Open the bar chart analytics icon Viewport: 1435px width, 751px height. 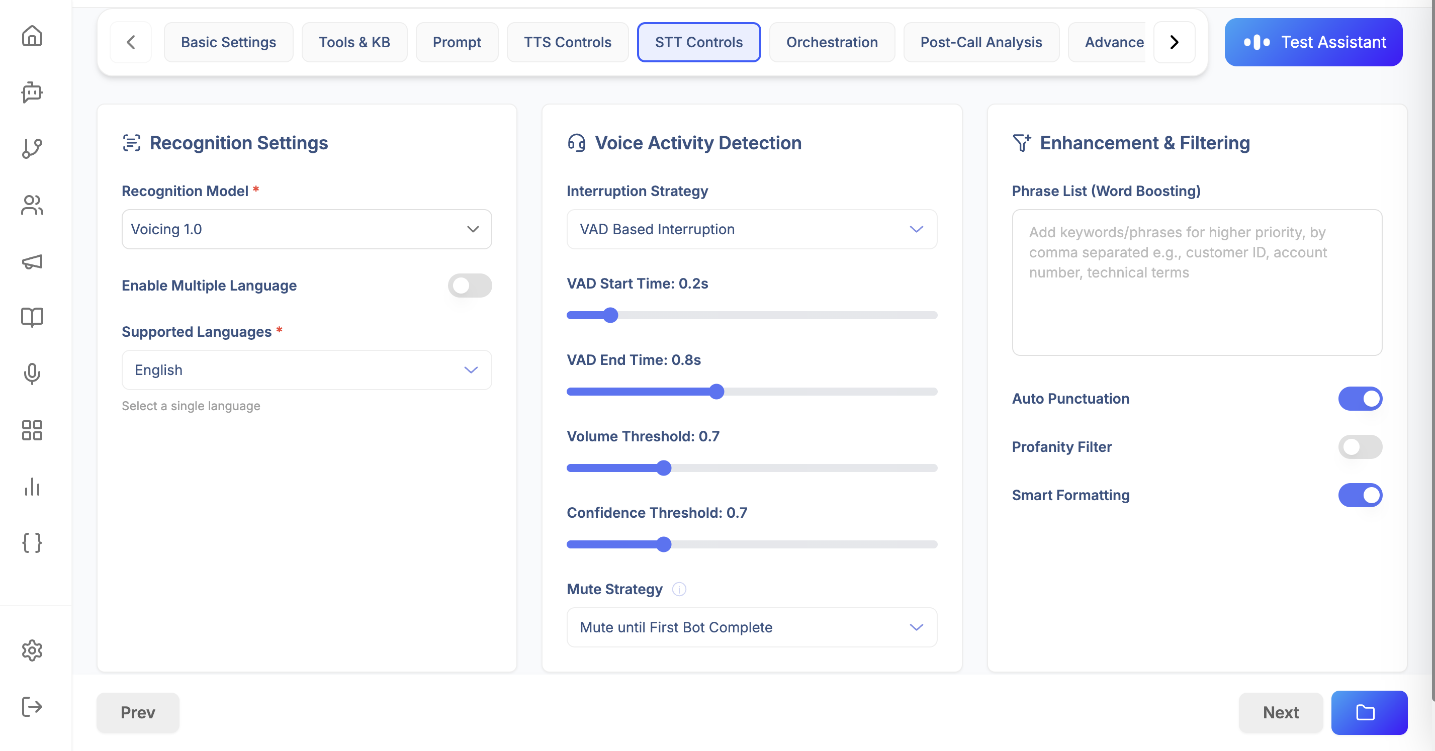32,487
